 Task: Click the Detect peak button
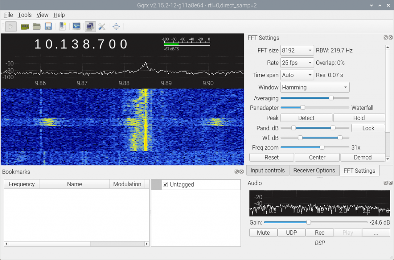point(306,118)
